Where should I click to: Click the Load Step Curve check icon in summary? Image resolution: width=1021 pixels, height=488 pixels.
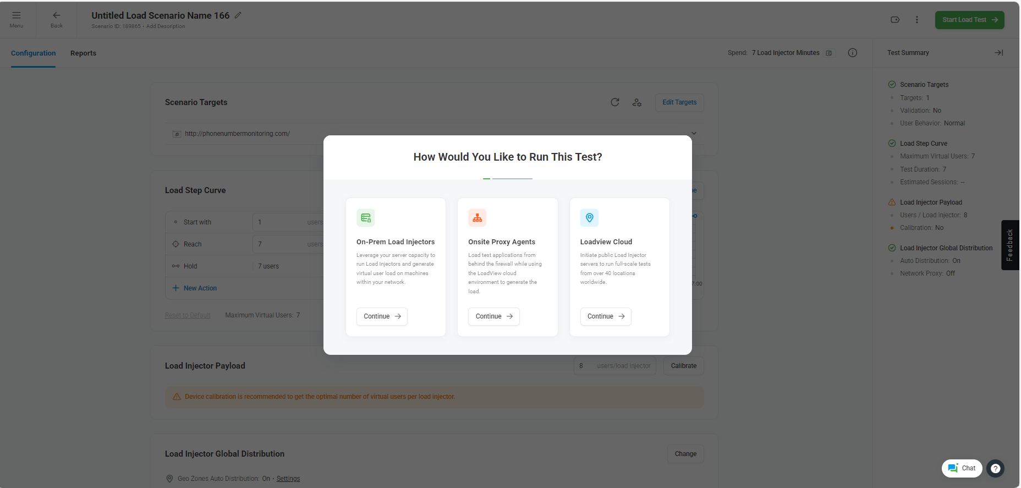pyautogui.click(x=892, y=144)
